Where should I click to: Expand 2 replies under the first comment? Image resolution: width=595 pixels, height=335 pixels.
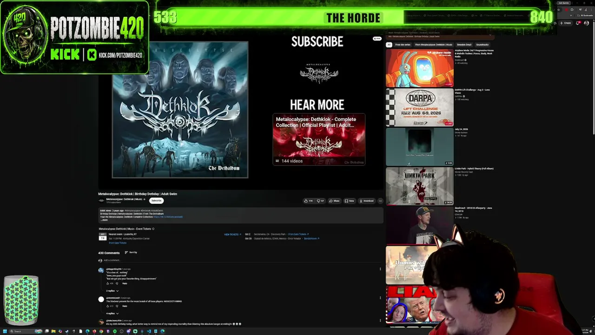(x=112, y=291)
